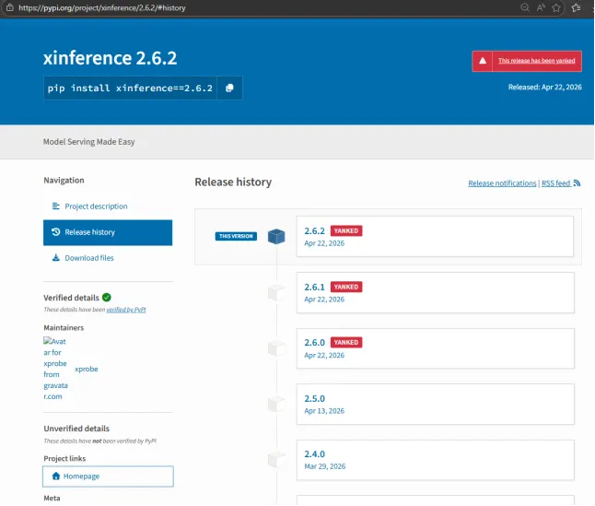The image size is (595, 506).
Task: Click the Release history clock icon
Action: click(x=56, y=232)
